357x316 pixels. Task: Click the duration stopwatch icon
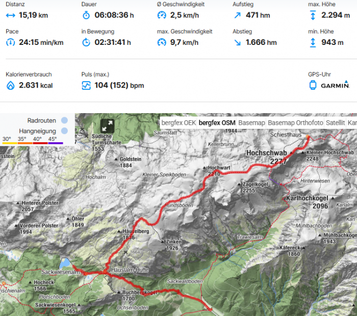(86, 15)
